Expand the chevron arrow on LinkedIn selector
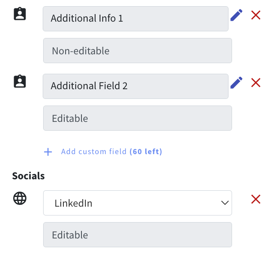273x257 pixels. [225, 203]
